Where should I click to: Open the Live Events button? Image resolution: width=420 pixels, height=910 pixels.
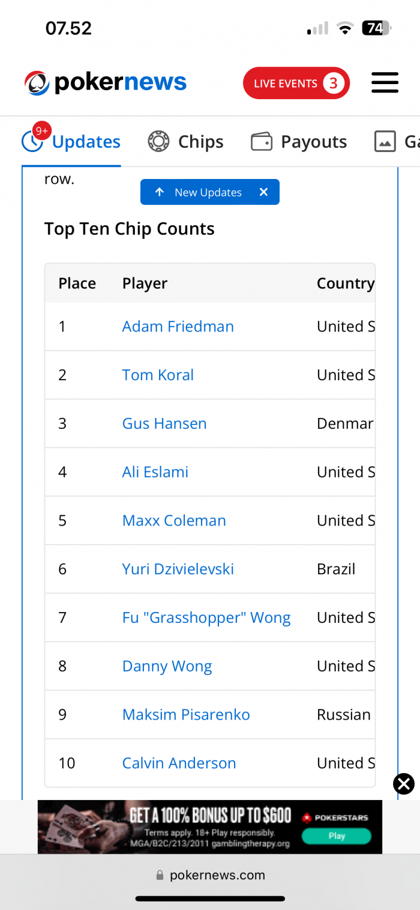(x=296, y=83)
